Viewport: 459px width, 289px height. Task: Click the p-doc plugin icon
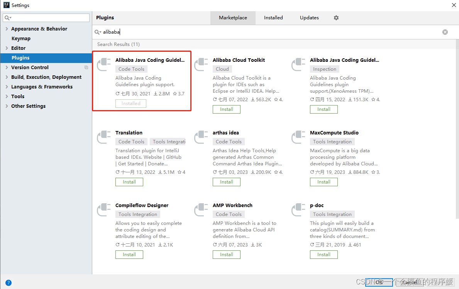[298, 209]
